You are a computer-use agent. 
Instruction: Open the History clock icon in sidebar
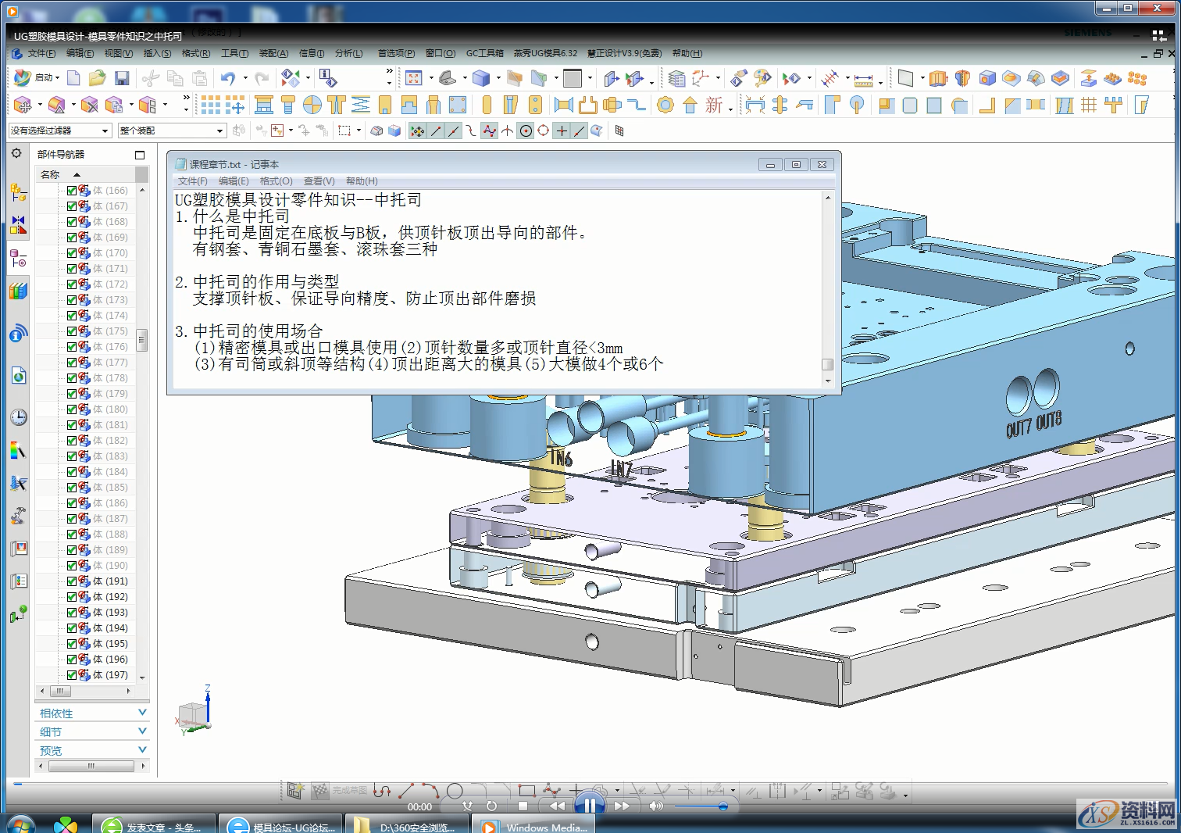[x=19, y=417]
